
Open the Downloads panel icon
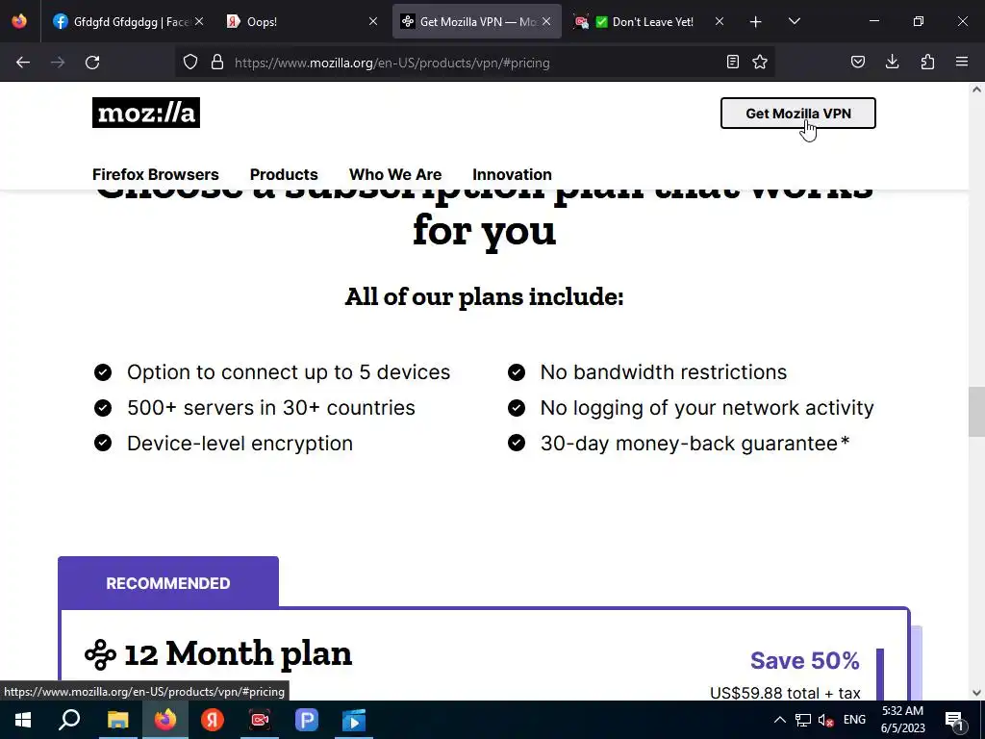point(892,62)
